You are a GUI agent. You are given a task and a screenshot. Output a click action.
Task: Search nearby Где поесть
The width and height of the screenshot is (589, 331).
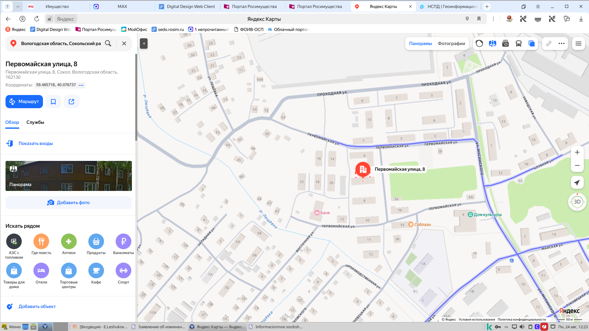(41, 244)
